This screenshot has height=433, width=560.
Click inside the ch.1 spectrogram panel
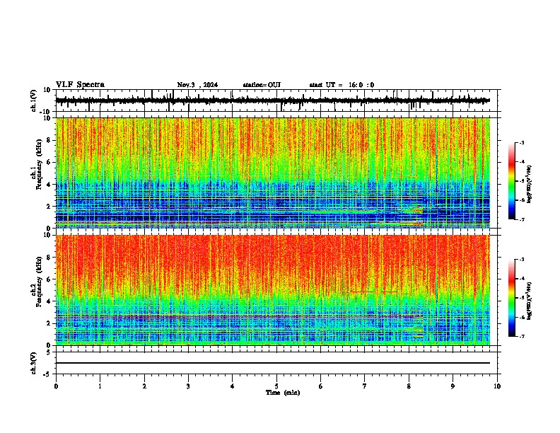pyautogui.click(x=273, y=173)
